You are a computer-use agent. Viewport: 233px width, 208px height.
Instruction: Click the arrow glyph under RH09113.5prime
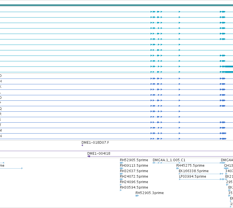tap(122, 168)
